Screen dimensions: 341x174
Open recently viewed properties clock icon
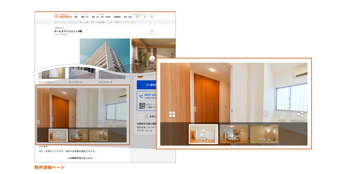tap(137, 16)
